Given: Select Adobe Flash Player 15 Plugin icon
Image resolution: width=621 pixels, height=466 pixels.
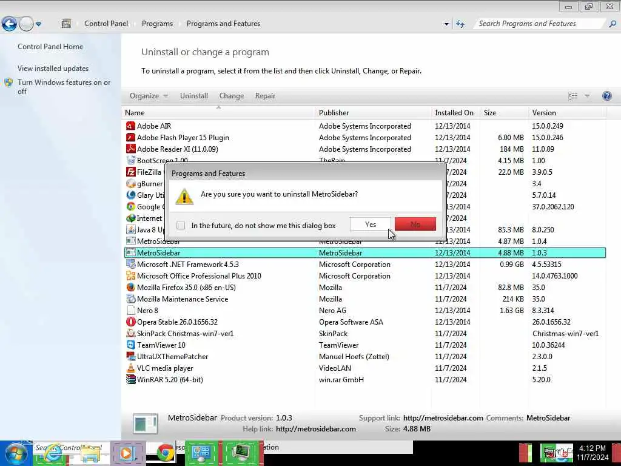Looking at the screenshot, I should pyautogui.click(x=131, y=138).
